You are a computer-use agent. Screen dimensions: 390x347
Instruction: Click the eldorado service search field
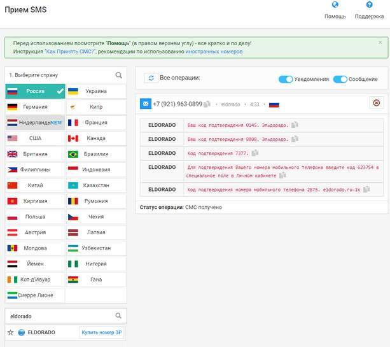click(x=61, y=316)
